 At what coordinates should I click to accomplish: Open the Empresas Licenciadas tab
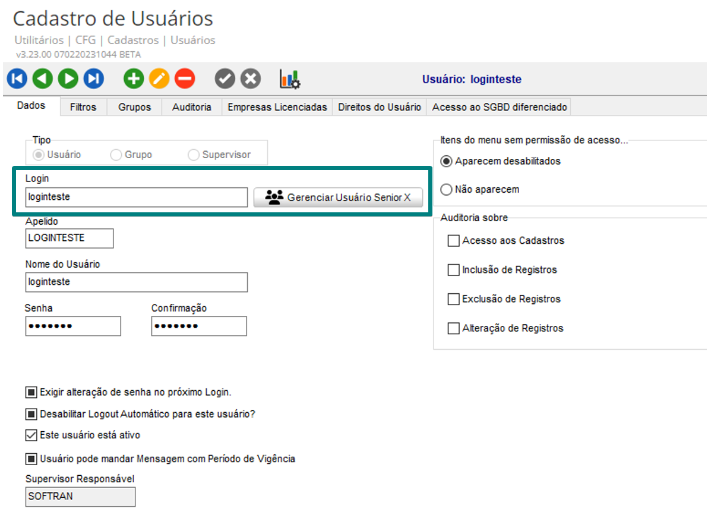pyautogui.click(x=277, y=107)
